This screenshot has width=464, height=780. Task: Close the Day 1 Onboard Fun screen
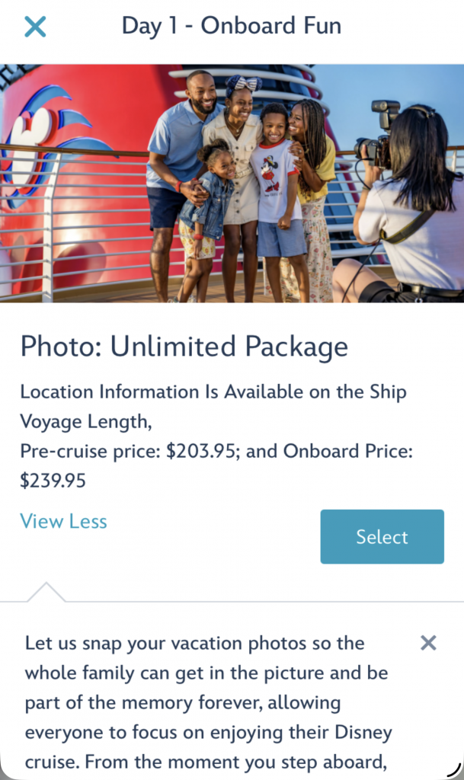point(35,27)
